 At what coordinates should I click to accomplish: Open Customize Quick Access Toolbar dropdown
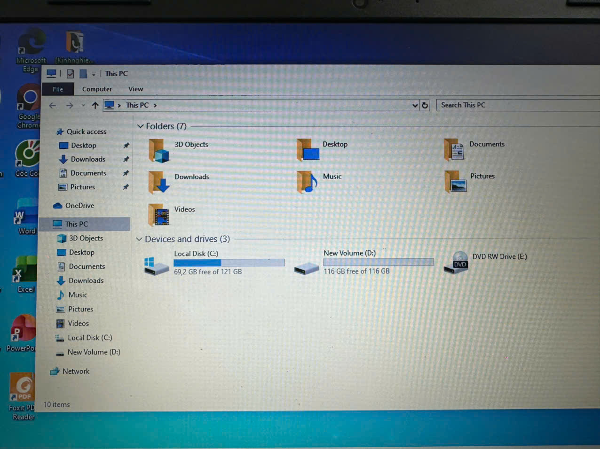click(94, 74)
